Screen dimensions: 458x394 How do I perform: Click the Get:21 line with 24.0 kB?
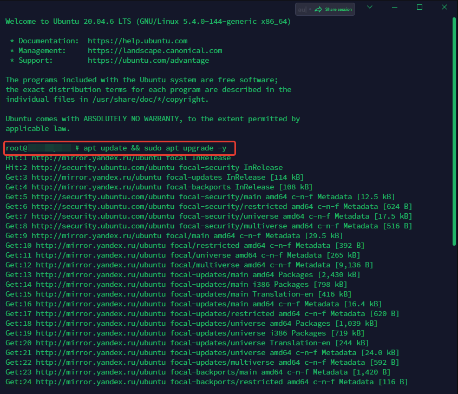click(202, 352)
